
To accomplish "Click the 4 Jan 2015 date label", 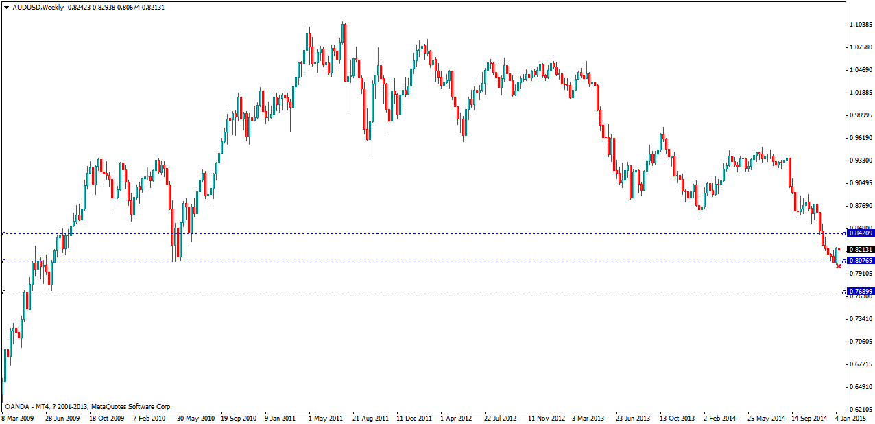I will [850, 418].
